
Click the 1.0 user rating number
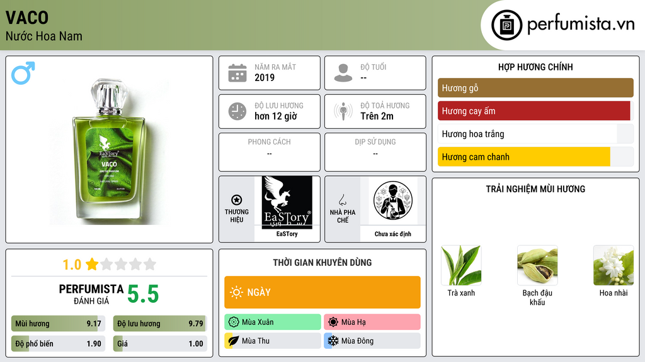point(72,265)
